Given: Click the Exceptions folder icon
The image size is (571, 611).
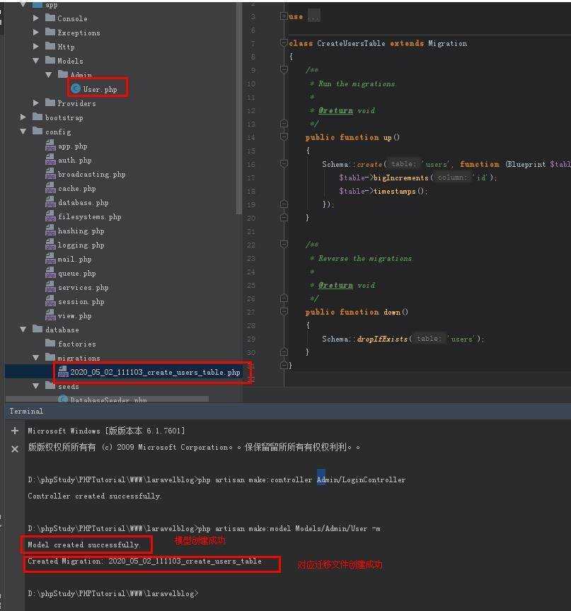Looking at the screenshot, I should tap(50, 32).
